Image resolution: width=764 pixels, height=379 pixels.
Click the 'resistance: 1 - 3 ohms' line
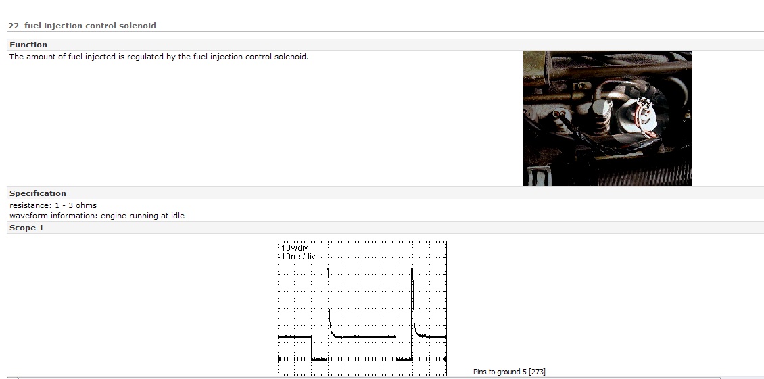coord(53,205)
